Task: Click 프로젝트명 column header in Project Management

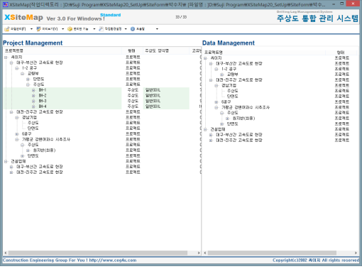Action: [62, 50]
